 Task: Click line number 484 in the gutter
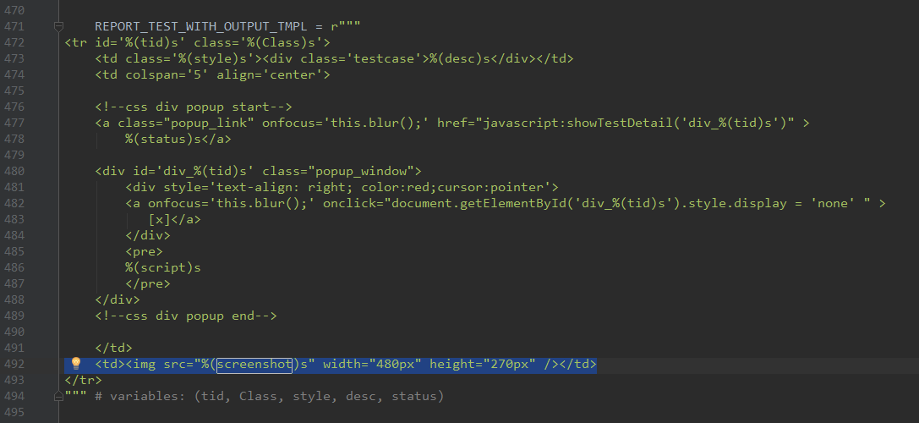(x=14, y=235)
